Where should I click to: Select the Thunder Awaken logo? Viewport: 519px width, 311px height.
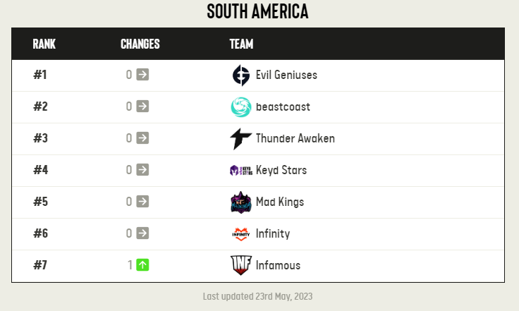pyautogui.click(x=241, y=139)
